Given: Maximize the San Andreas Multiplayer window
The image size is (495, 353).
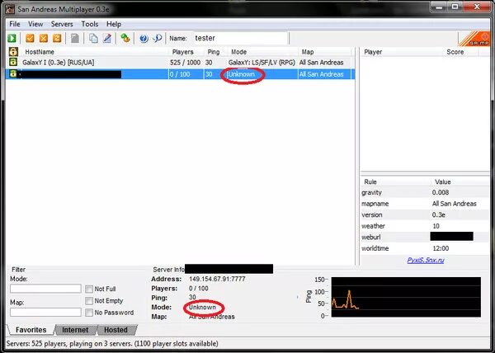Looking at the screenshot, I should 455,7.
